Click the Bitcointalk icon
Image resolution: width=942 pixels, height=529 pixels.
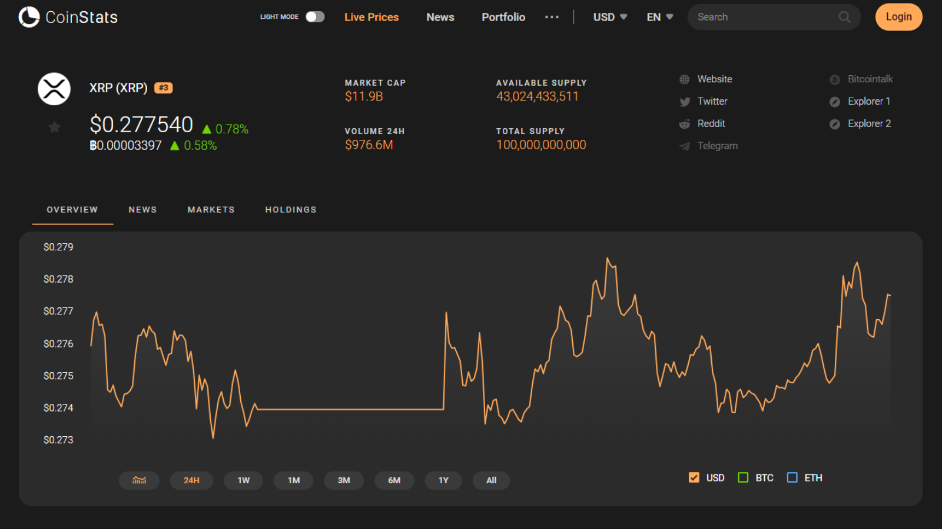click(x=834, y=79)
